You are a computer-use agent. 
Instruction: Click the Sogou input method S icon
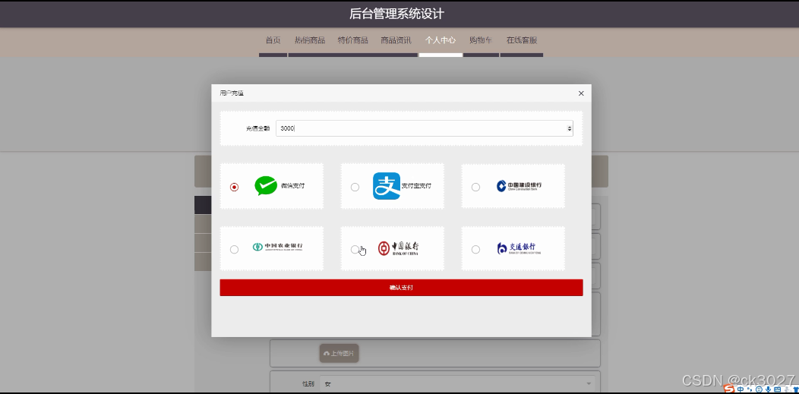[x=729, y=389]
